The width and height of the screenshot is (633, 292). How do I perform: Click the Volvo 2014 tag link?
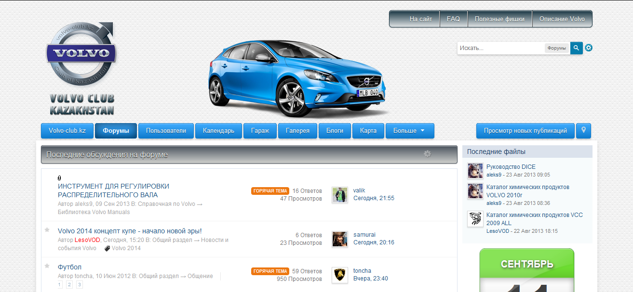coord(126,248)
